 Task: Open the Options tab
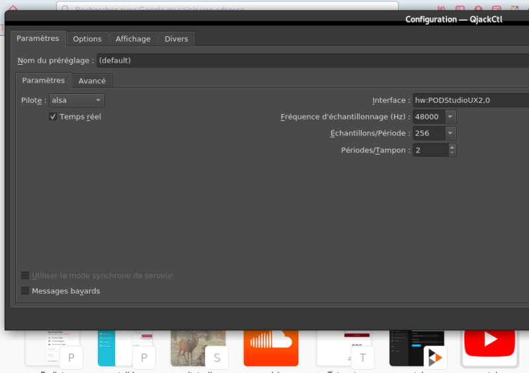pos(87,39)
